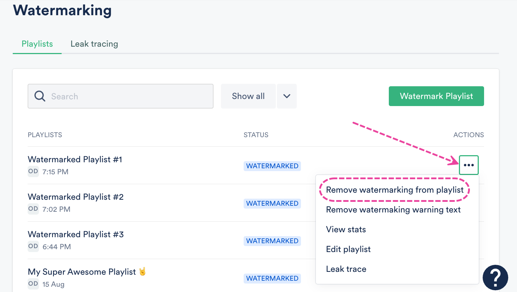Click the search magnifier icon
The image size is (517, 292).
[40, 96]
